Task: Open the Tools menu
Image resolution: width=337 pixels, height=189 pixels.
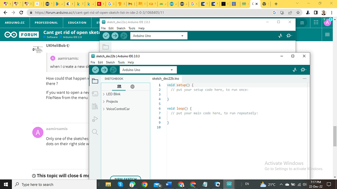Action: [121, 62]
